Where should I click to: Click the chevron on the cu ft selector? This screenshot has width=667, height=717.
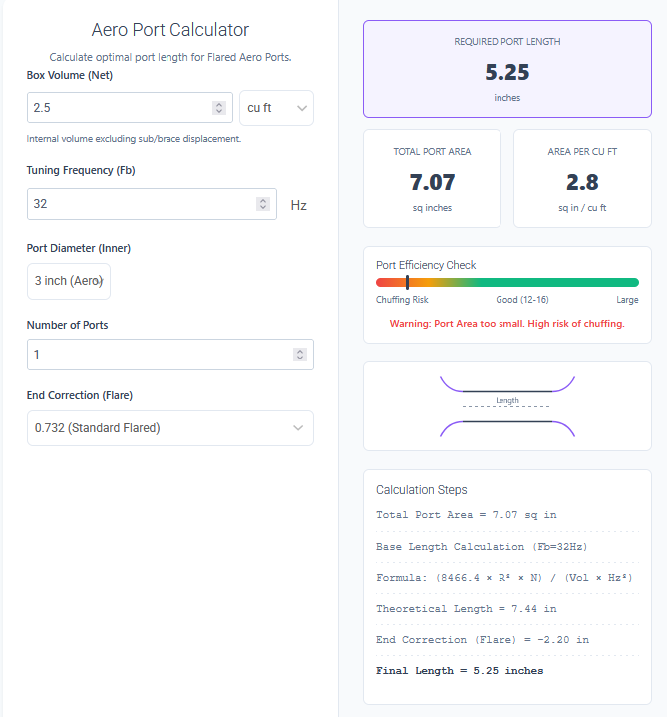click(x=302, y=108)
